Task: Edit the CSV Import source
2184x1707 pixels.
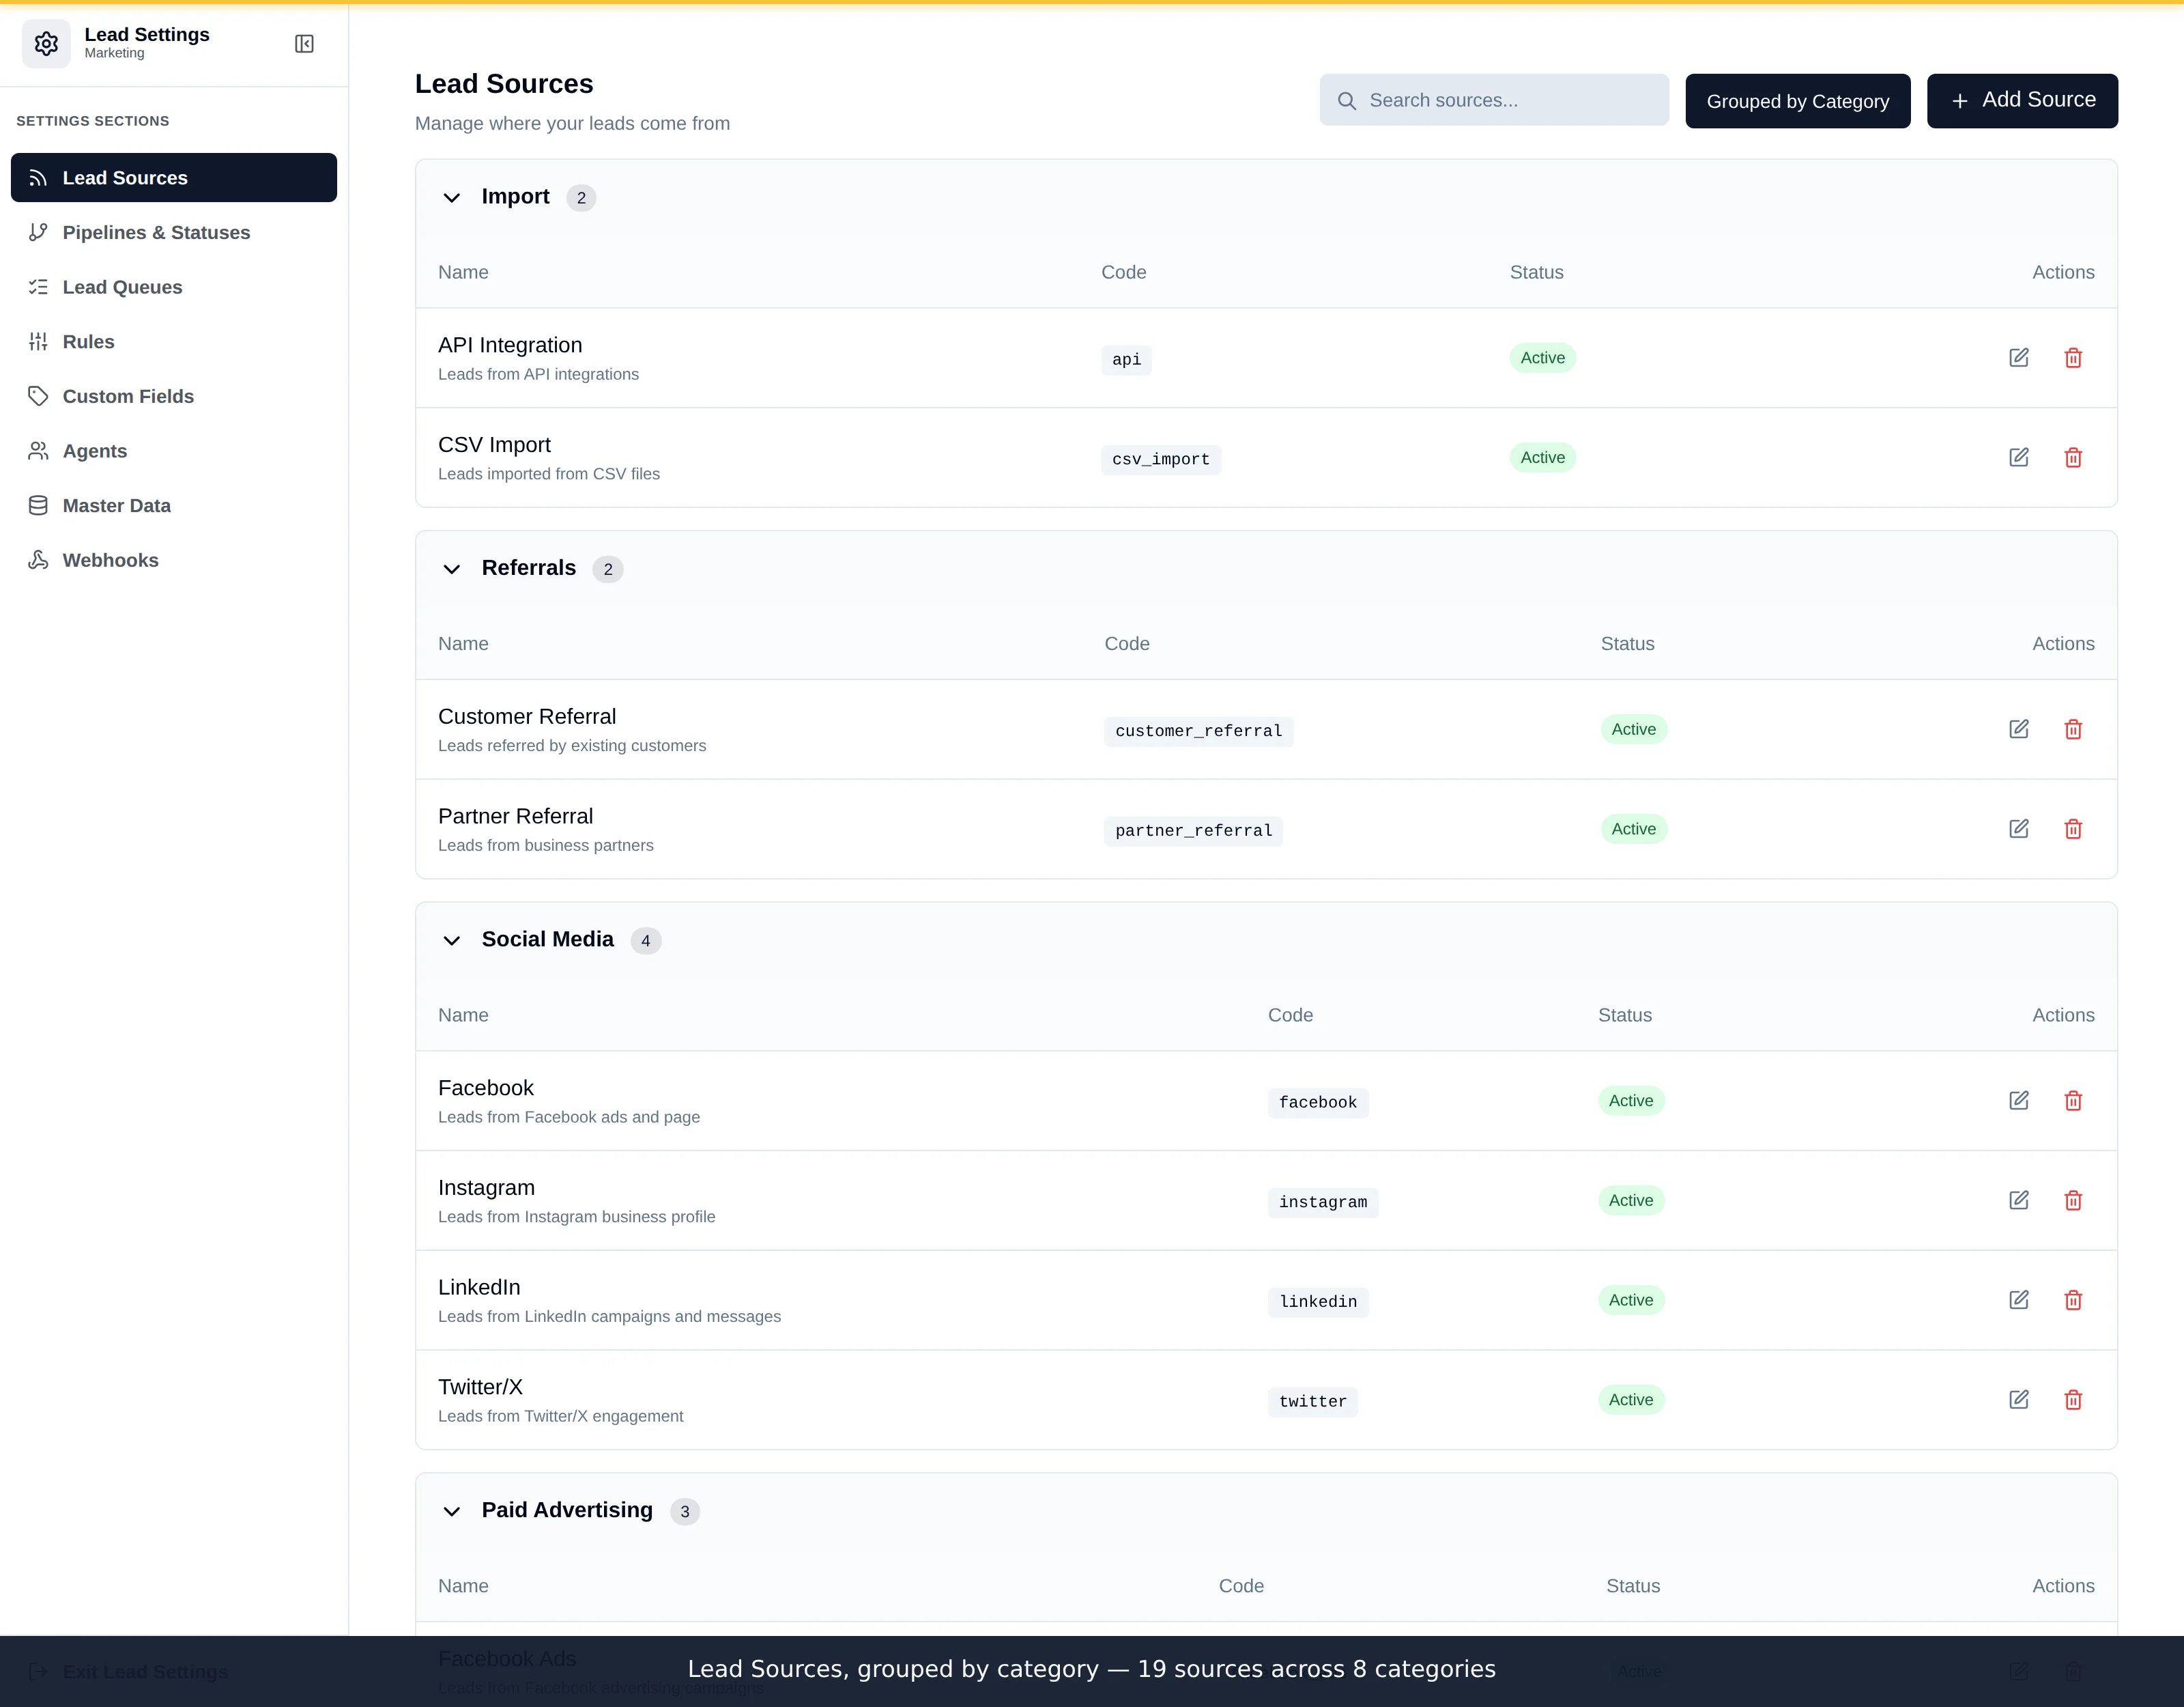Action: coord(2018,458)
